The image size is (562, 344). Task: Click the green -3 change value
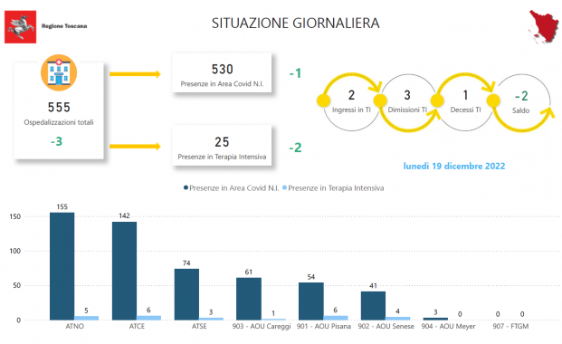[57, 141]
